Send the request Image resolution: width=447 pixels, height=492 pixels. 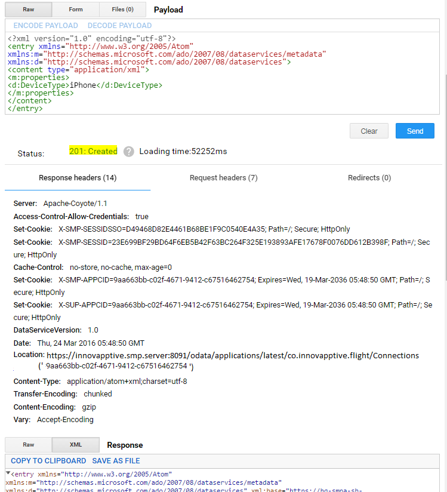pyautogui.click(x=415, y=130)
